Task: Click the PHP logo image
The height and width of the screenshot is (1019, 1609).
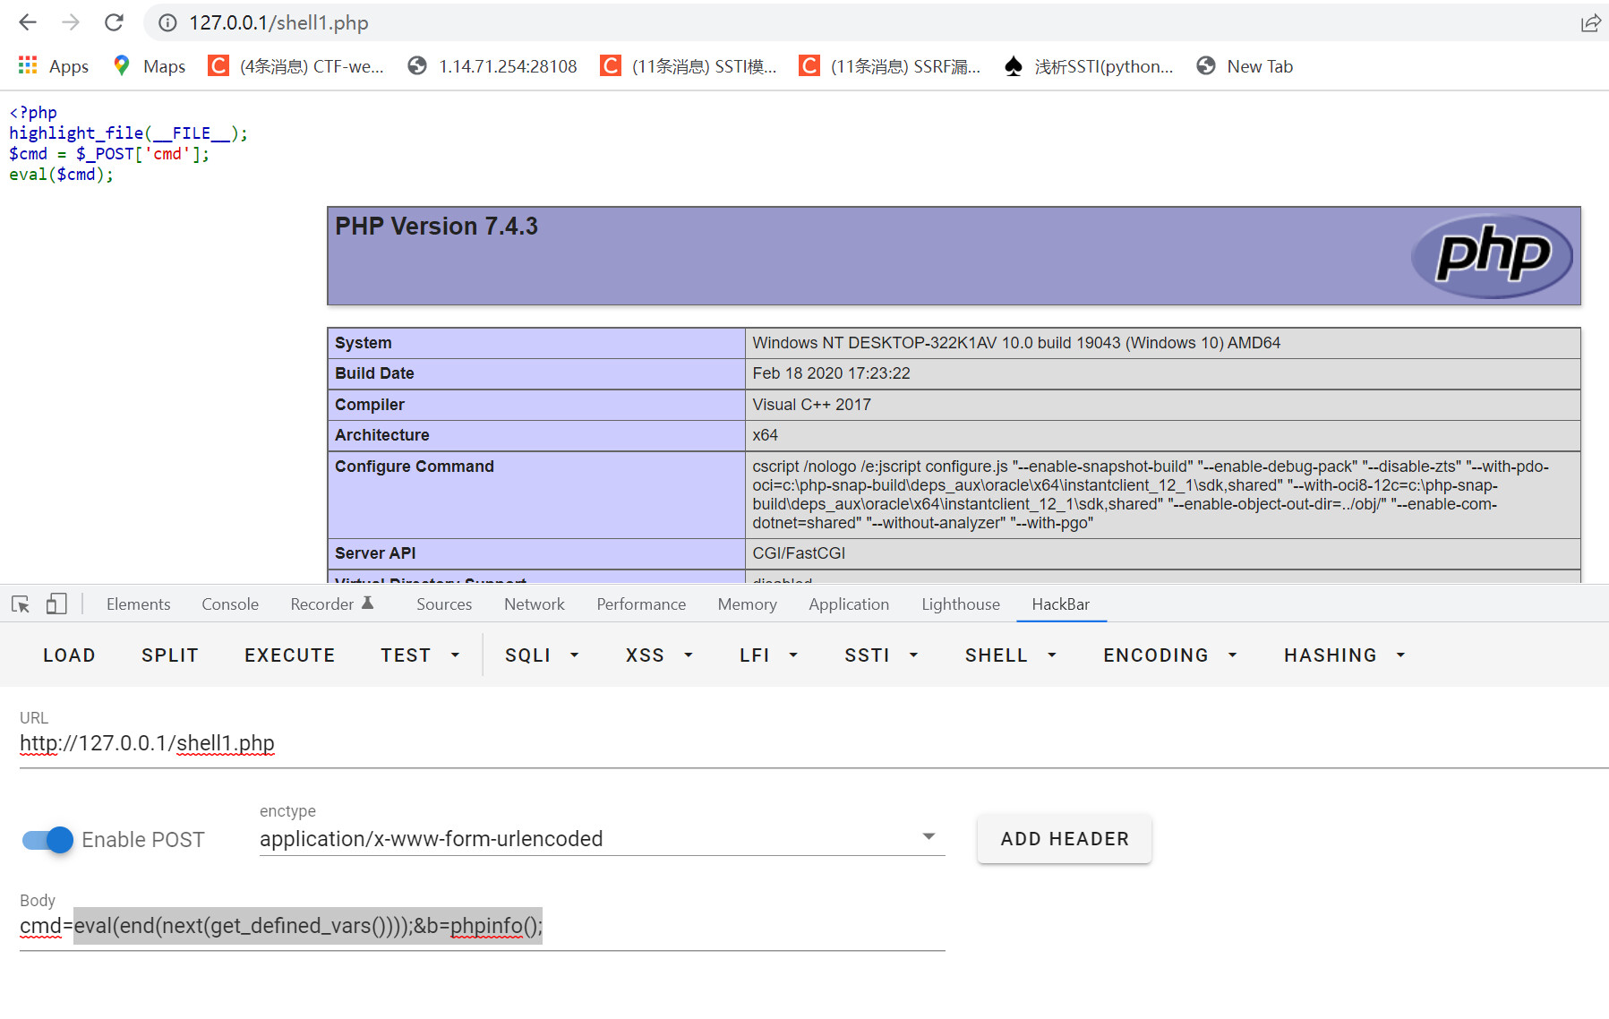Action: [x=1493, y=256]
